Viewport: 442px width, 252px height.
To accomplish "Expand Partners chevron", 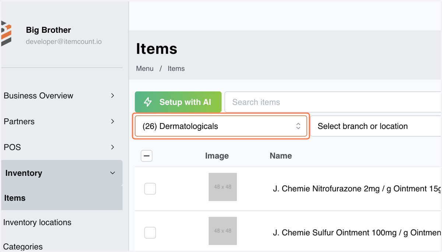I will (x=113, y=121).
